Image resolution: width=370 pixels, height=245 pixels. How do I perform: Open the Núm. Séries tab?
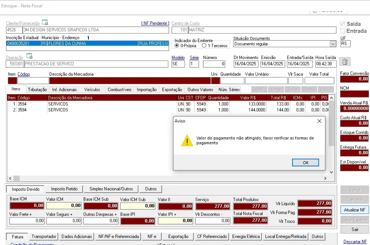point(229,90)
